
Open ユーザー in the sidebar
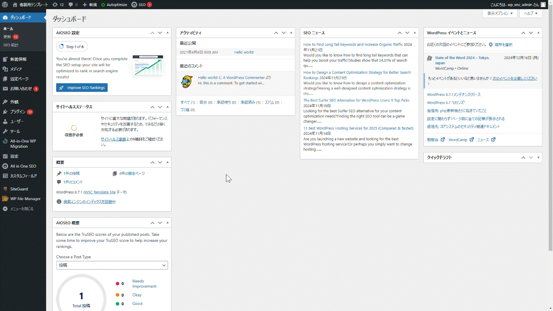click(23, 121)
